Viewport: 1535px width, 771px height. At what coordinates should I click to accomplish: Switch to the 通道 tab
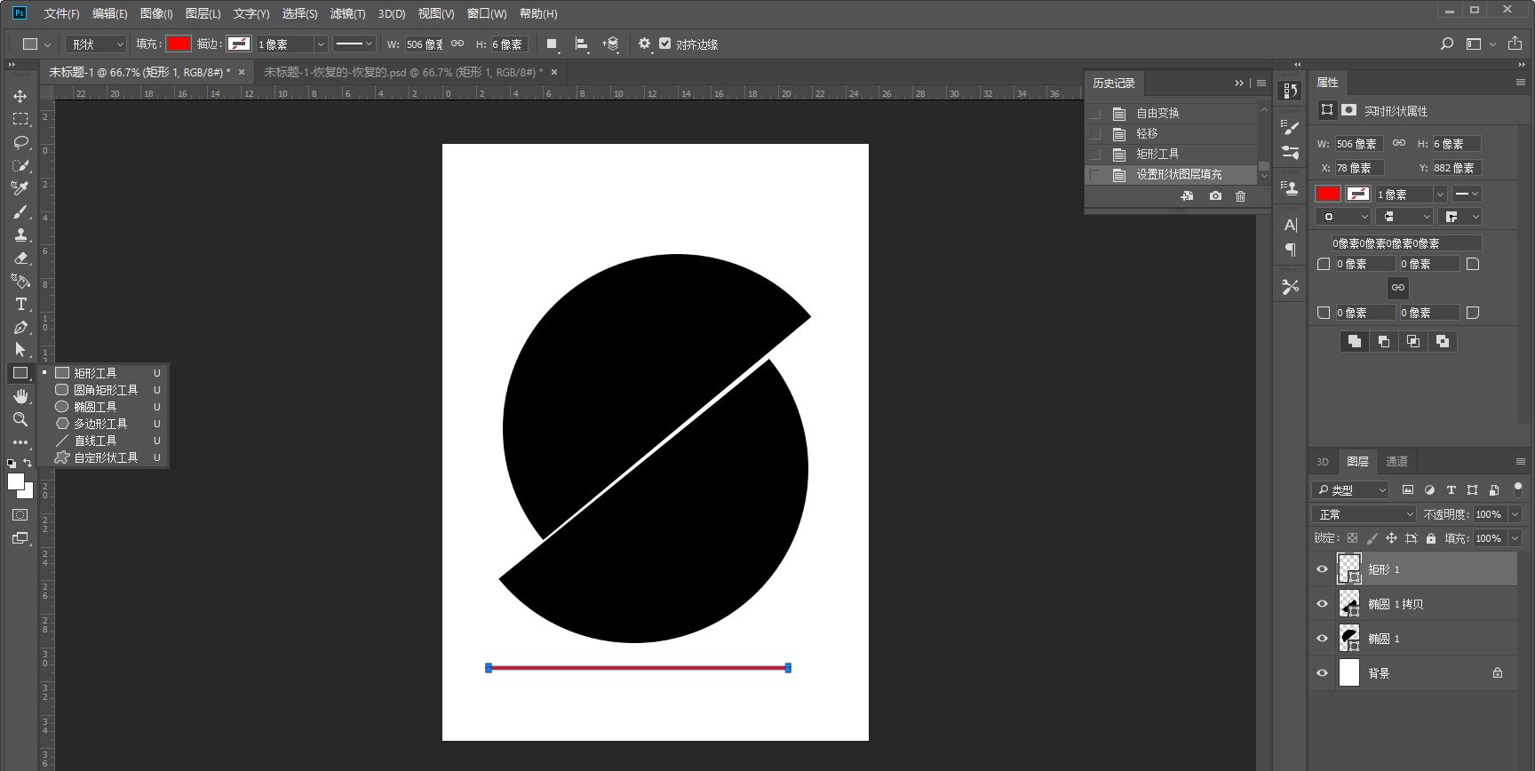[1396, 461]
